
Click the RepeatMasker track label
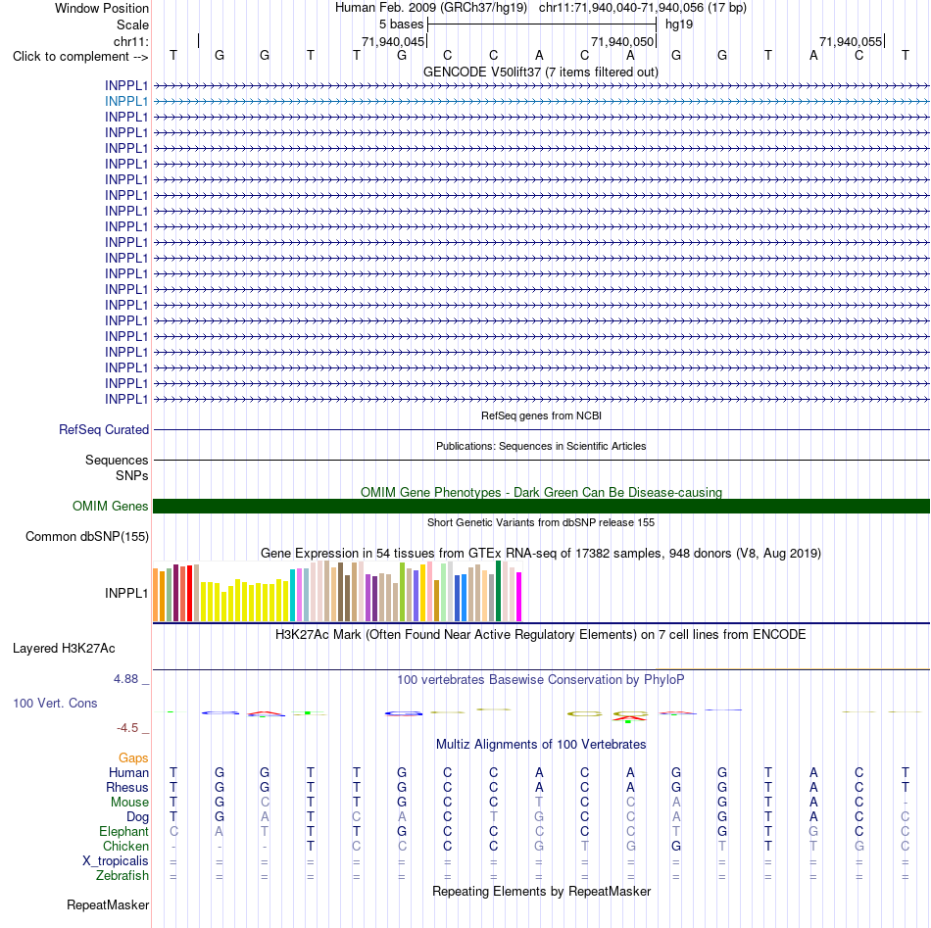108,904
